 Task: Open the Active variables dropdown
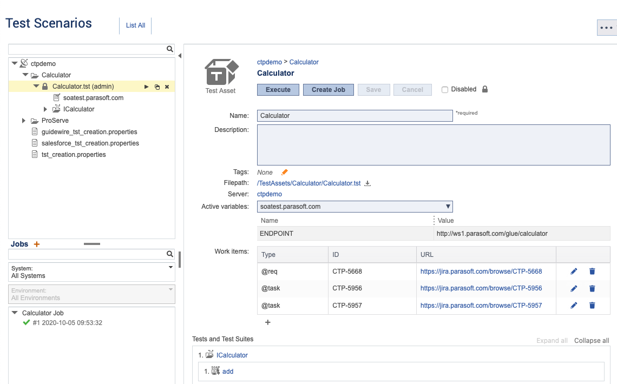coord(355,207)
